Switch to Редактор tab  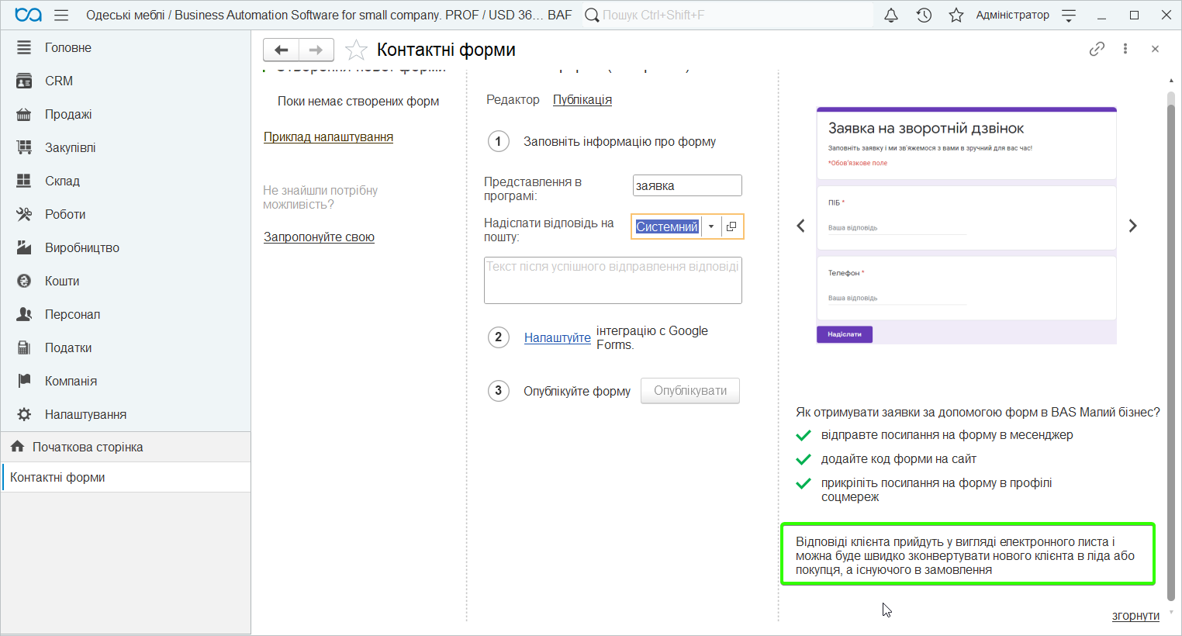click(x=513, y=99)
